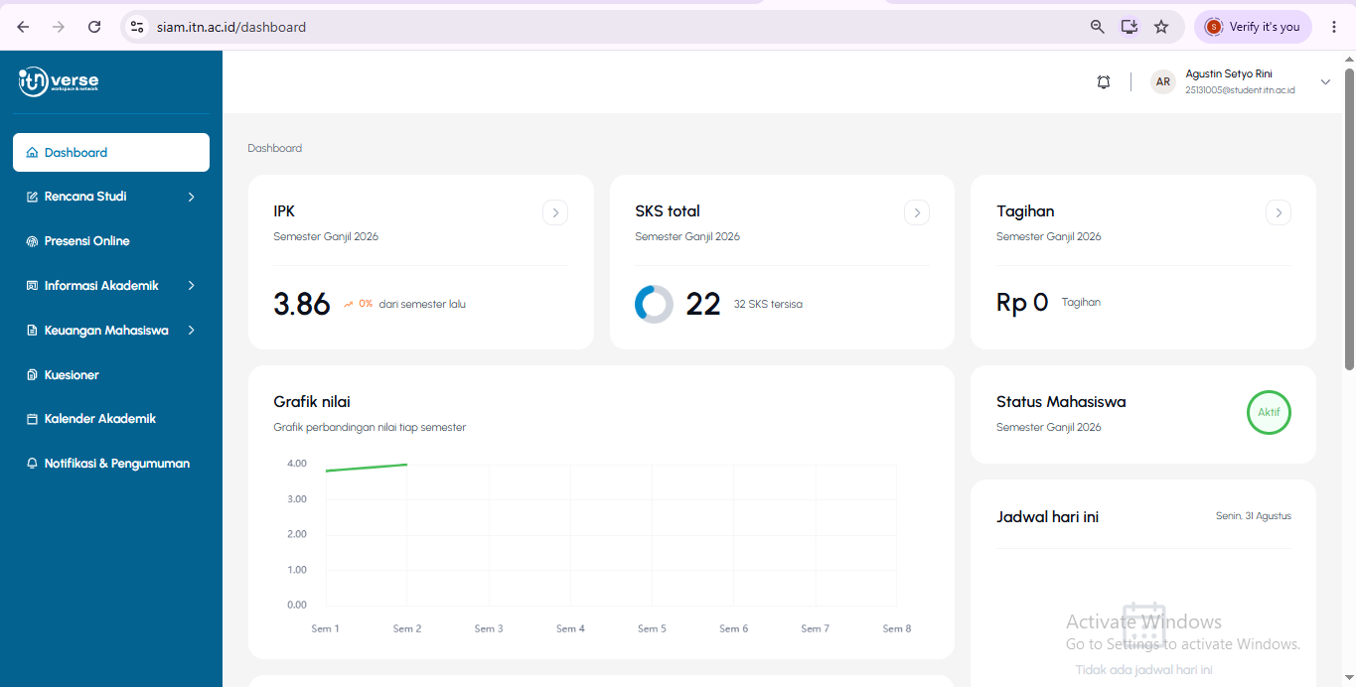Open the Kuesioner page
The width and height of the screenshot is (1356, 687).
(111, 375)
